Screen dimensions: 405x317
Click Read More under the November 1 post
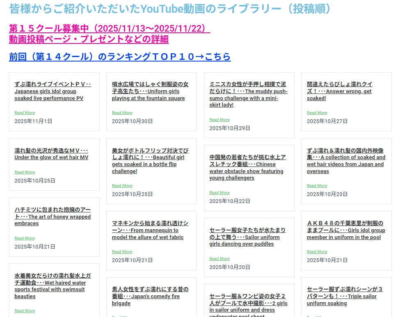tap(25, 113)
